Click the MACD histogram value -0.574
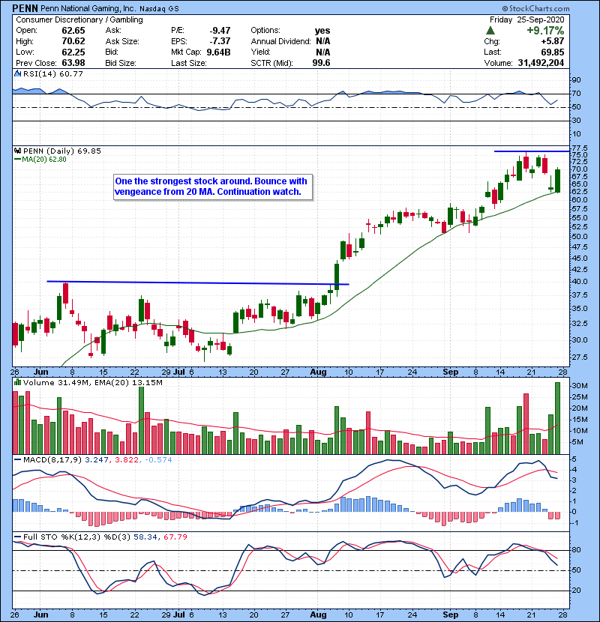Viewport: 600px width, 622px height. tap(158, 460)
